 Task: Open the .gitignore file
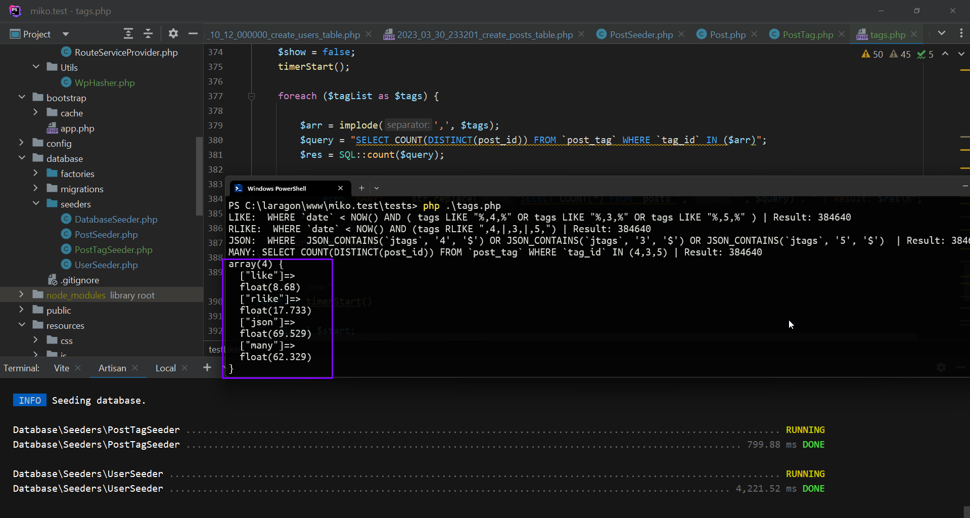point(79,280)
